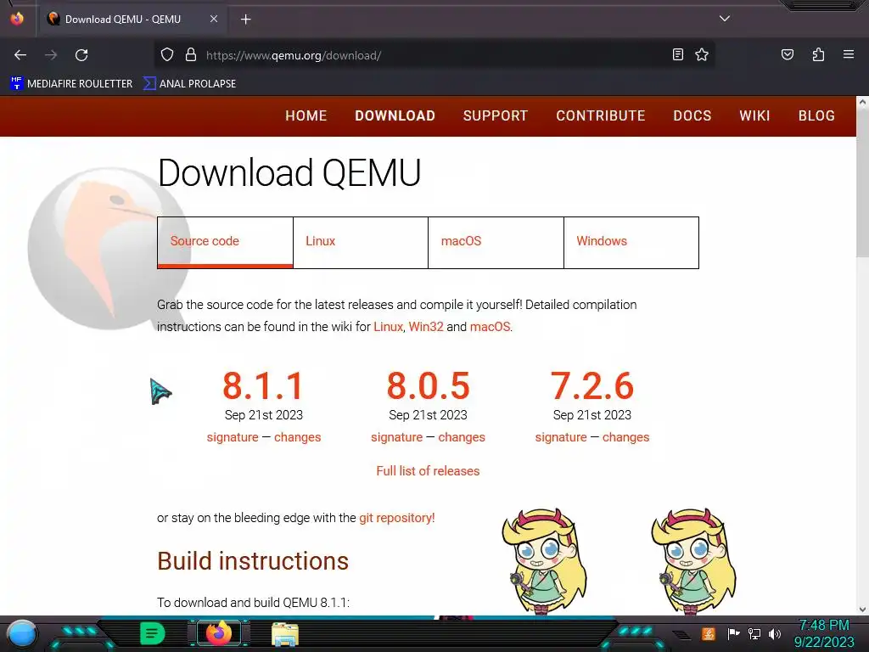Open the Action Center flag tray icon
Viewport: 869px width, 652px height.
(733, 633)
